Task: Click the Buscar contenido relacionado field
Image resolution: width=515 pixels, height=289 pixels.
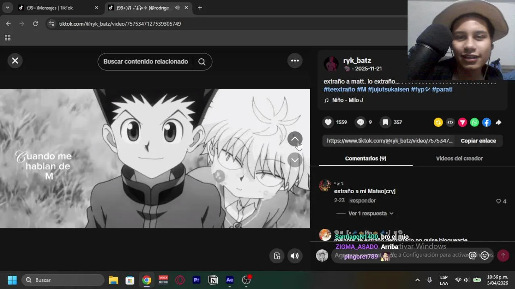Action: (x=146, y=62)
